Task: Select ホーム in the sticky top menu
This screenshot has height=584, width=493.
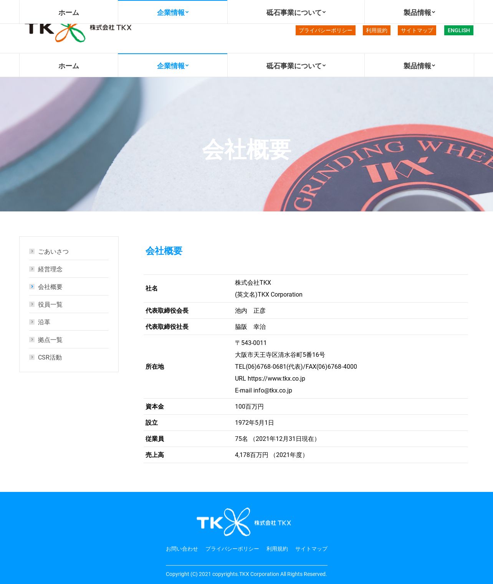Action: (69, 12)
